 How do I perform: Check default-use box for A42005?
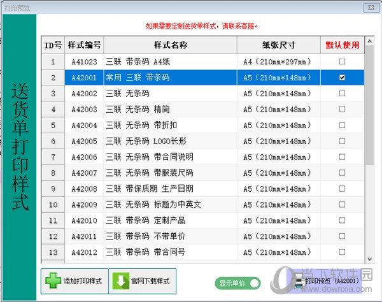(x=342, y=141)
